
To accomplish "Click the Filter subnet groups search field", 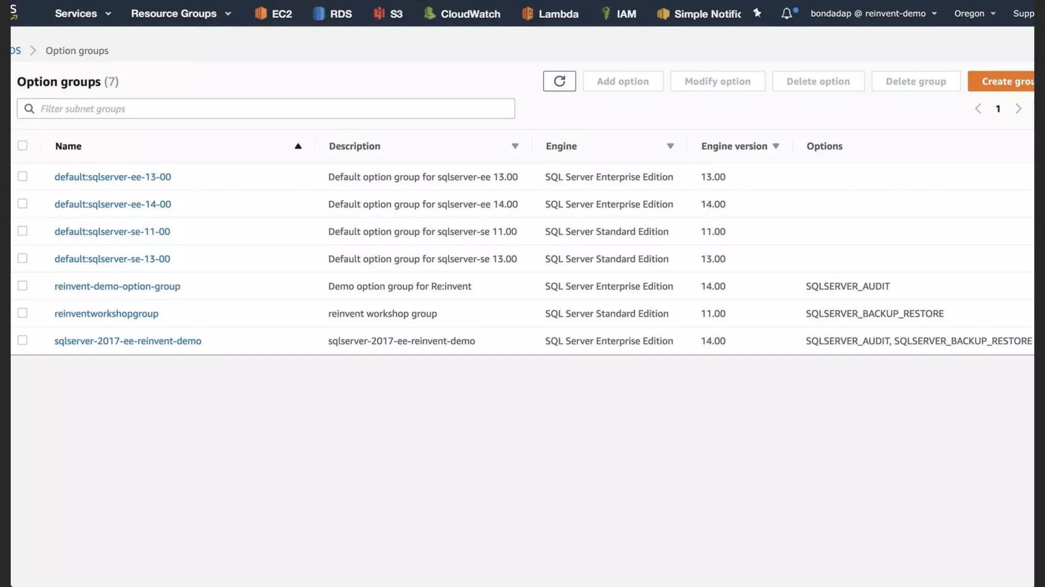I will click(x=265, y=109).
